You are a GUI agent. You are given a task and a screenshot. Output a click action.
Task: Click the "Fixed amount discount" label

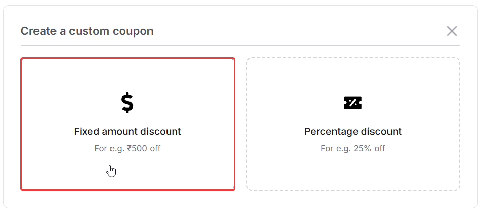pyautogui.click(x=127, y=132)
